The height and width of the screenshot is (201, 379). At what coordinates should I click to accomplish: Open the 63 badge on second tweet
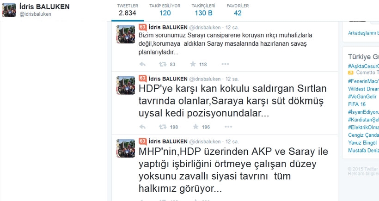click(x=143, y=78)
